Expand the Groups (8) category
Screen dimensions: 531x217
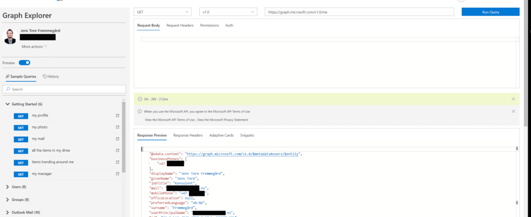18,199
